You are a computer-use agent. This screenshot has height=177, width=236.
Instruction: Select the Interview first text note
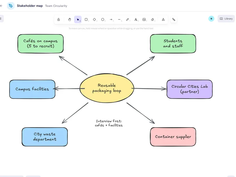[x=109, y=123]
